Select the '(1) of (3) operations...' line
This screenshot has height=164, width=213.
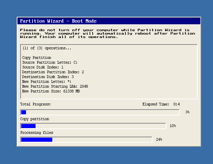pyautogui.click(x=47, y=48)
